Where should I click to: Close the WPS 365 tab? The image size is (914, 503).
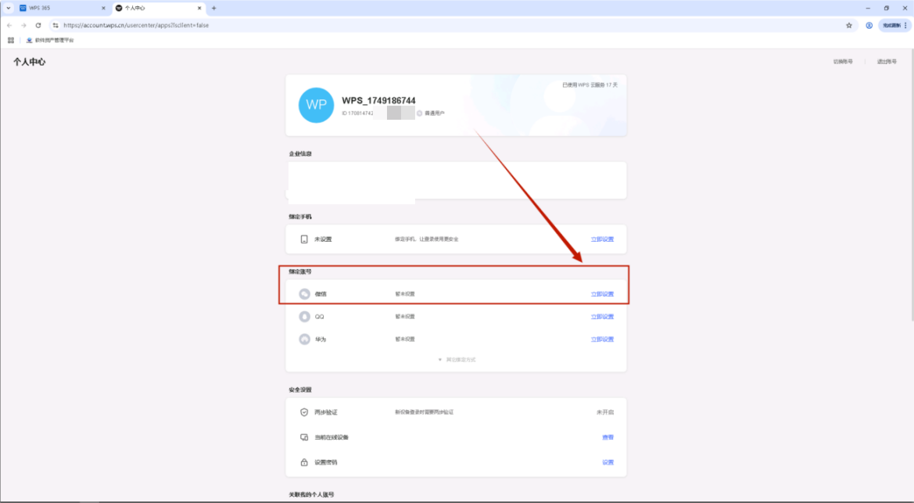coord(103,8)
